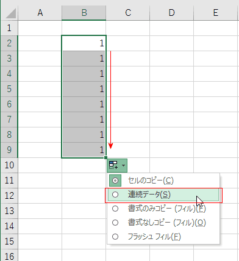Select row 16 header
Screen dimensions: 239x261
click(x=9, y=256)
